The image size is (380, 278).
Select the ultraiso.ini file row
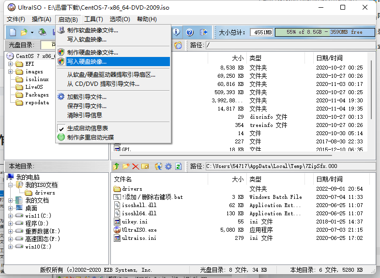click(x=239, y=238)
